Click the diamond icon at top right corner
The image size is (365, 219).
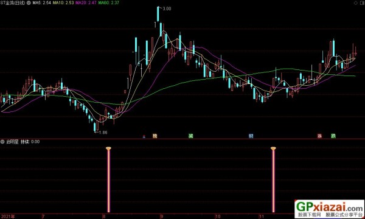coord(356,3)
